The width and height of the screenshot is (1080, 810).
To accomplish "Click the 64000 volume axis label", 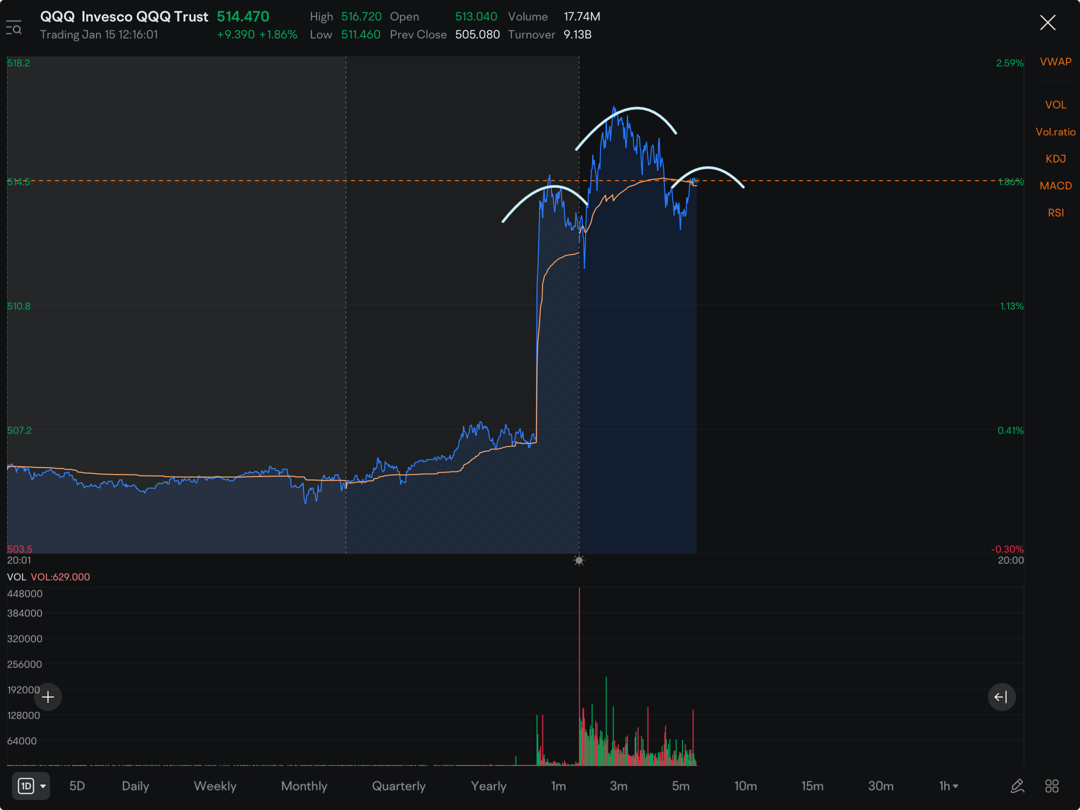I will pos(22,741).
